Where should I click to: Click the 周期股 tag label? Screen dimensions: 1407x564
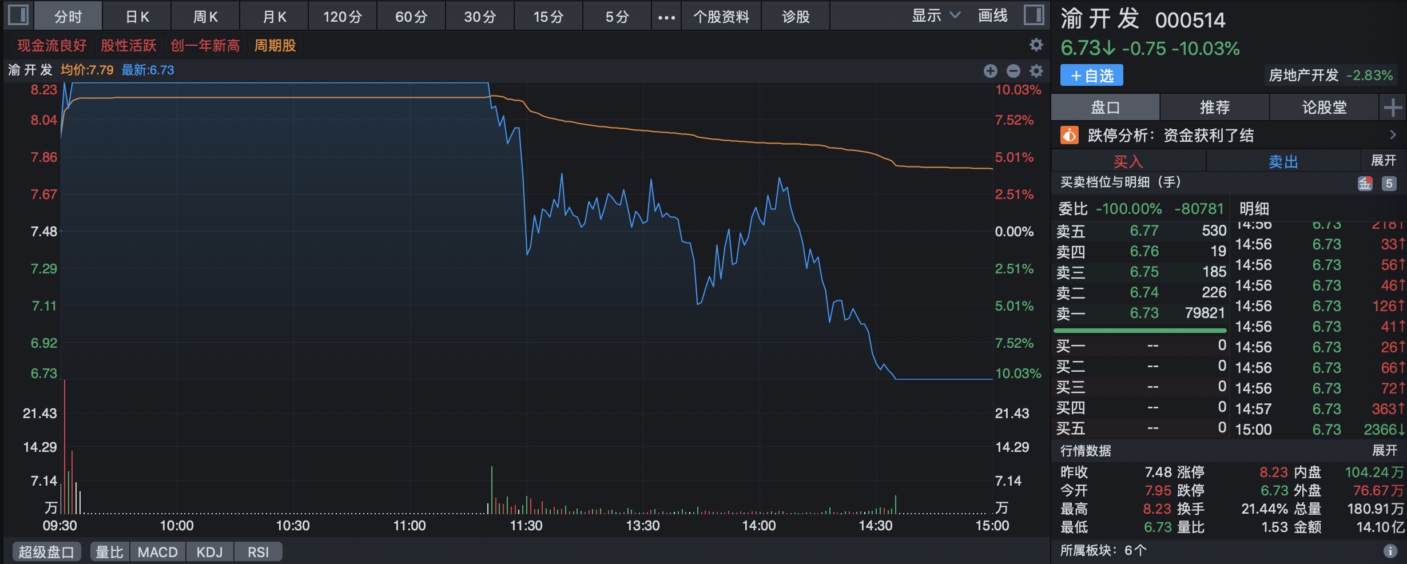275,45
